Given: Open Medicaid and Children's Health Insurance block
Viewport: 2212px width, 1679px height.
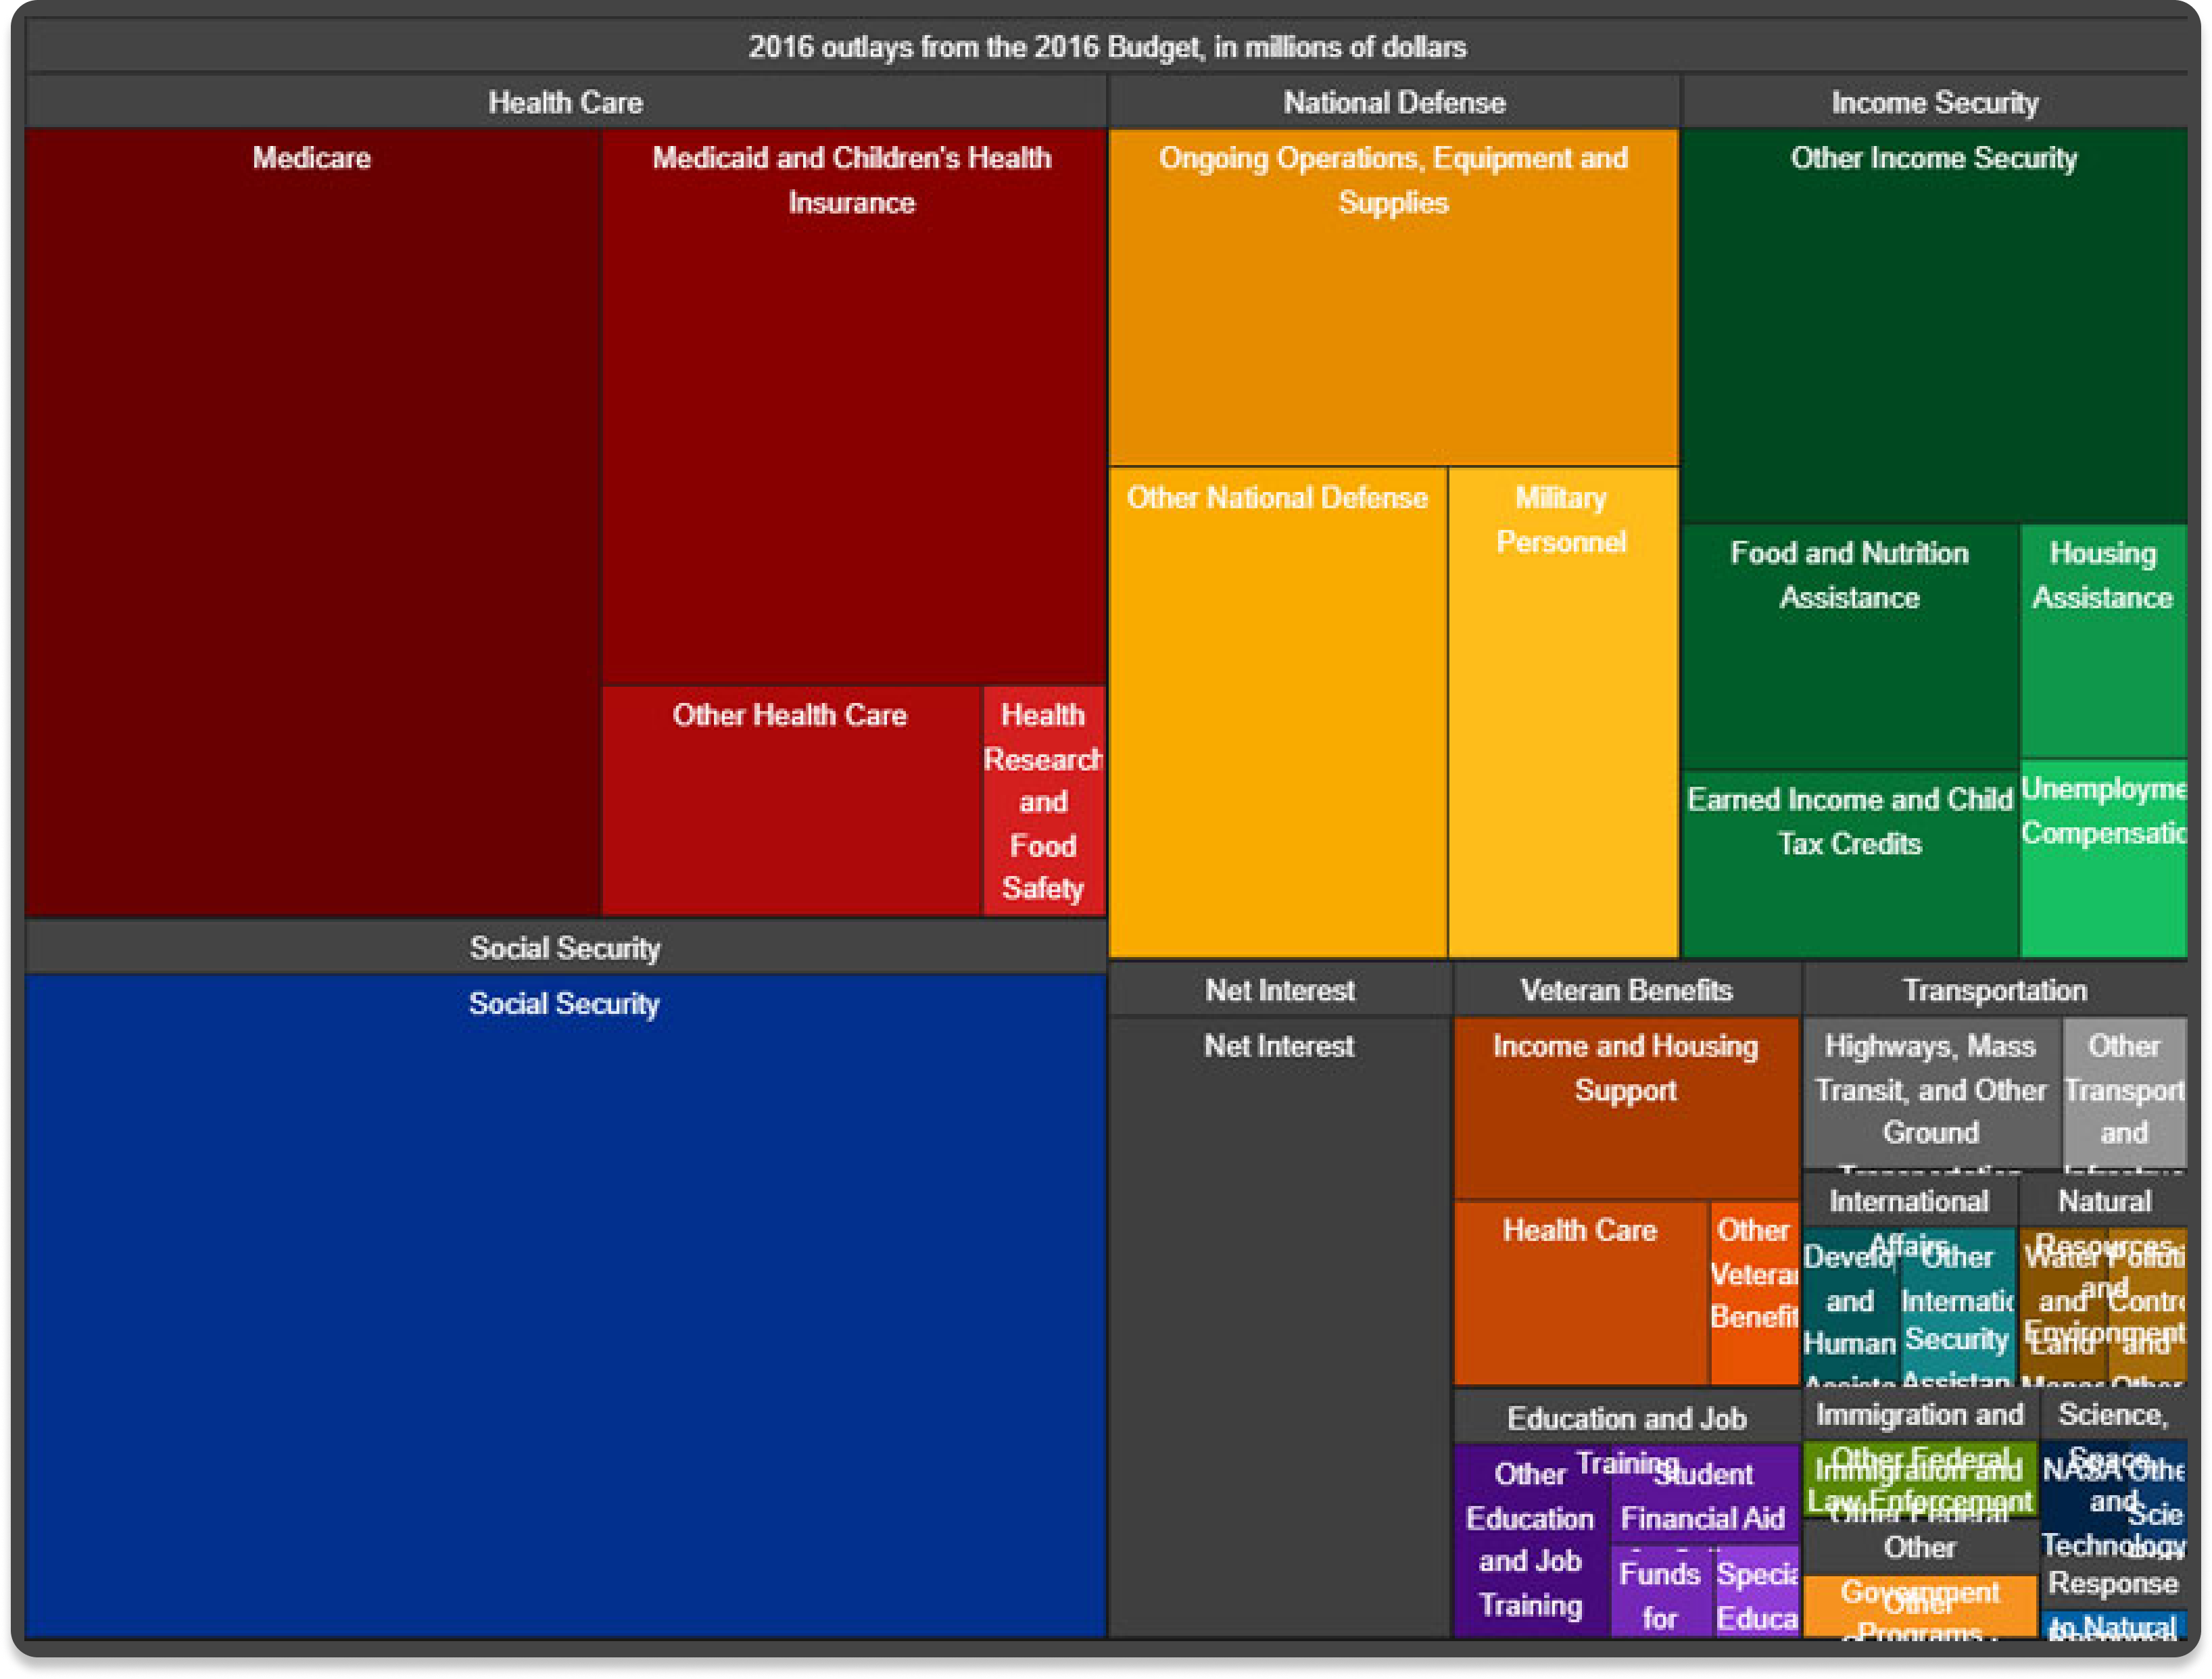Looking at the screenshot, I should tap(853, 407).
